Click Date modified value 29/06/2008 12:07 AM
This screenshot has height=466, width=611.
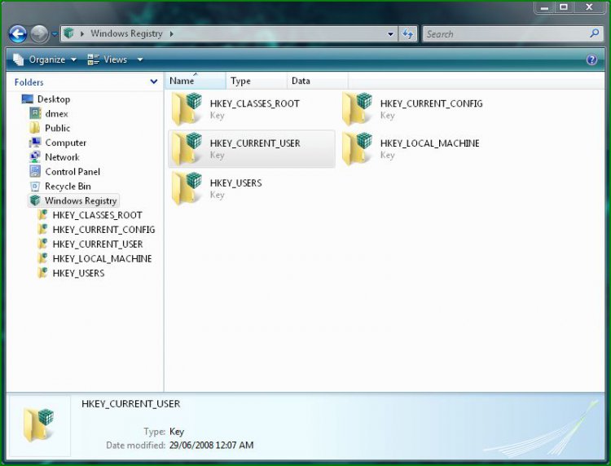click(211, 445)
